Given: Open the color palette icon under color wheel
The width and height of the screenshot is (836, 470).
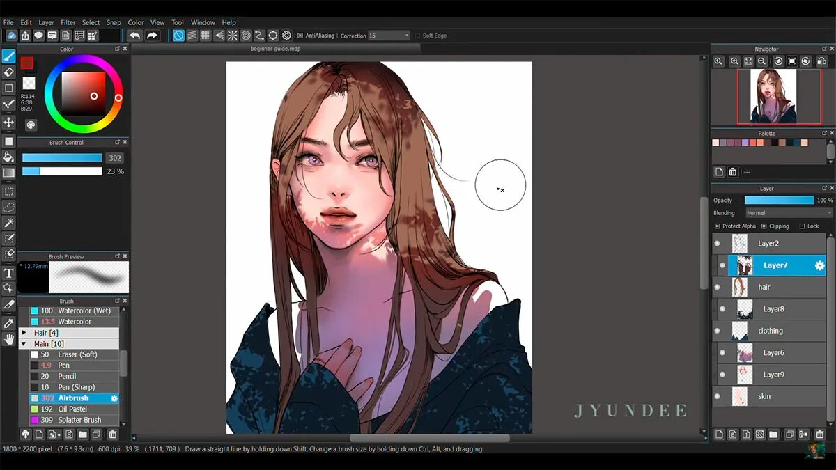Looking at the screenshot, I should pos(31,125).
